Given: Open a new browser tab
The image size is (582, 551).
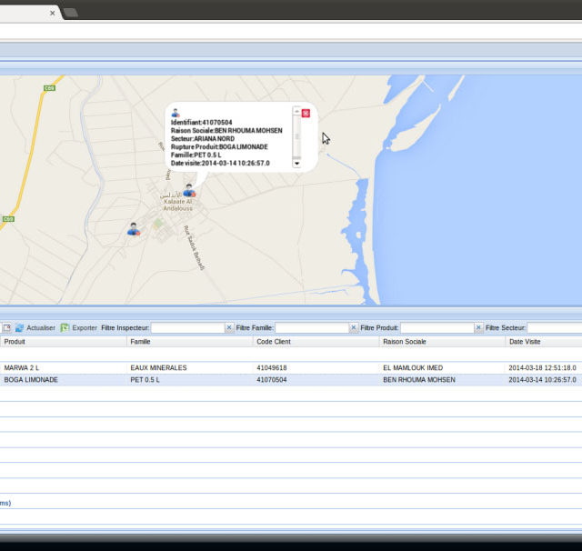Looking at the screenshot, I should click(70, 13).
